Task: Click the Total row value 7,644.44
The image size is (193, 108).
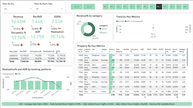Action: (x=24, y=61)
